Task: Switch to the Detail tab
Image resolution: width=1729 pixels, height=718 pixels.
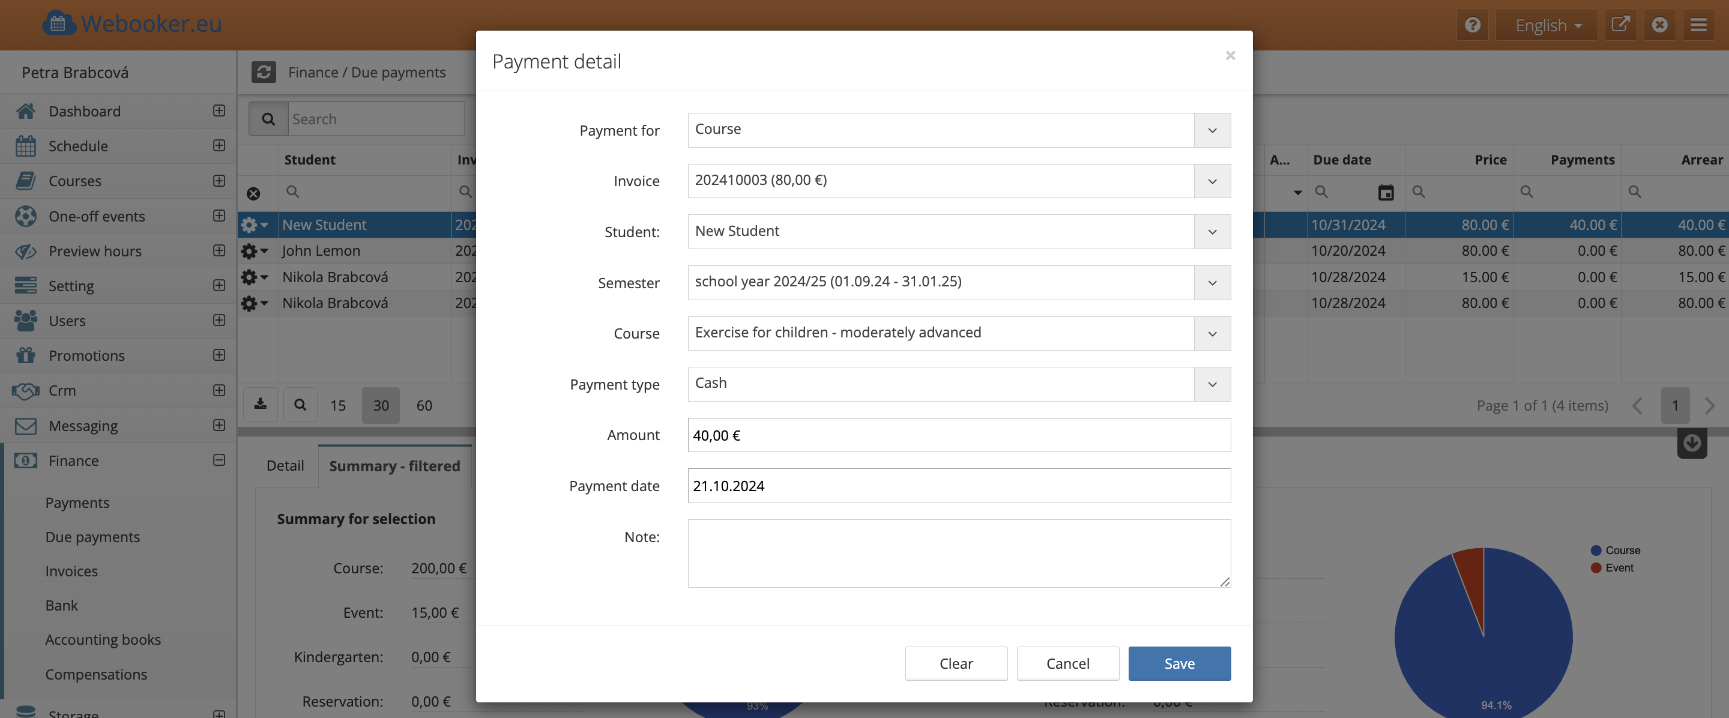Action: tap(285, 466)
